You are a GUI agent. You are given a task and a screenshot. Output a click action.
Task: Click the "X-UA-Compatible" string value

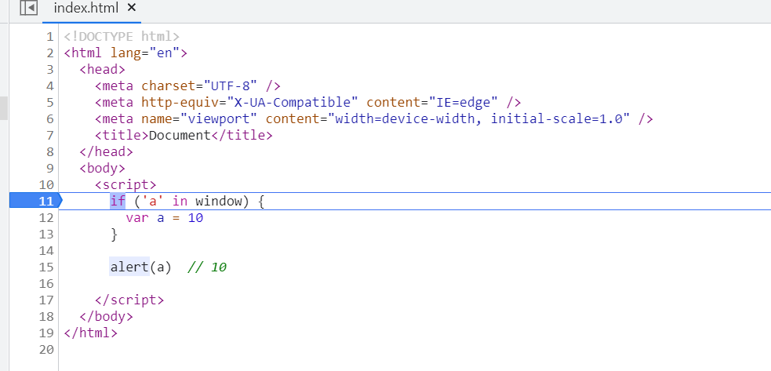click(292, 102)
